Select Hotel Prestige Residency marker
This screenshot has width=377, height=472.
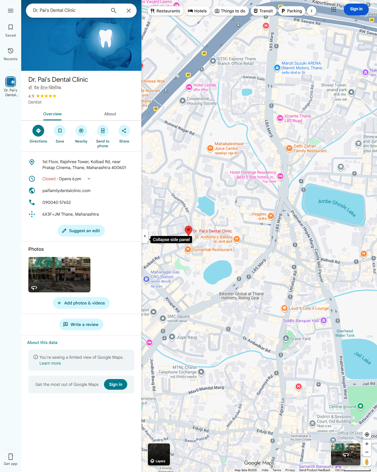click(x=280, y=176)
